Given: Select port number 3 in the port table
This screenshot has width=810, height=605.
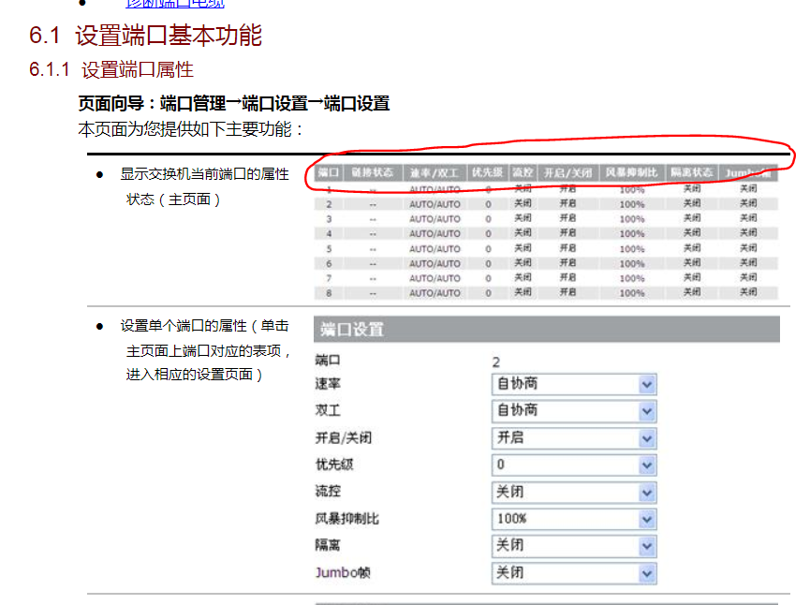Looking at the screenshot, I should point(329,219).
